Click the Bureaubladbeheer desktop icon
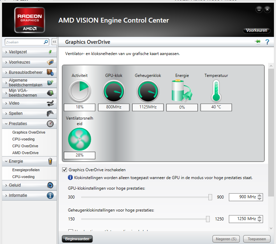The image size is (276, 244). click(x=50, y=72)
